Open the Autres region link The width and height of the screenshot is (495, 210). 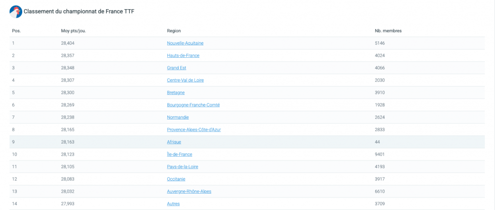pyautogui.click(x=173, y=204)
